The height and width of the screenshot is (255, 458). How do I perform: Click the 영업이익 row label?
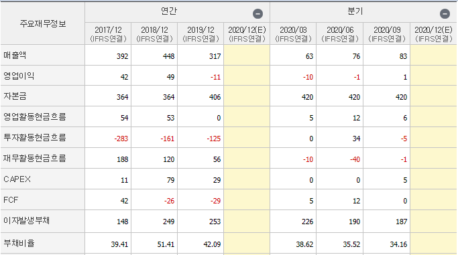click(x=19, y=76)
